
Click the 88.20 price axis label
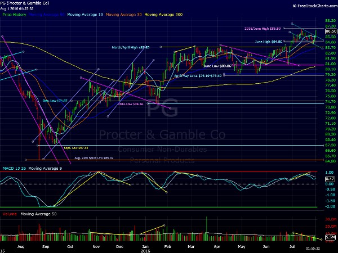[x=330, y=21]
